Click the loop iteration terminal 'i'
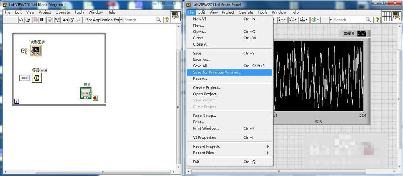This screenshot has height=176, width=403. click(17, 101)
